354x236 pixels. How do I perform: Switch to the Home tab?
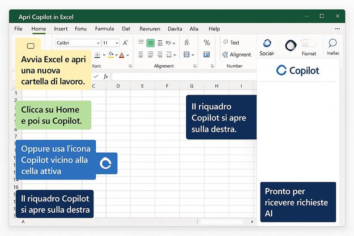coord(38,29)
